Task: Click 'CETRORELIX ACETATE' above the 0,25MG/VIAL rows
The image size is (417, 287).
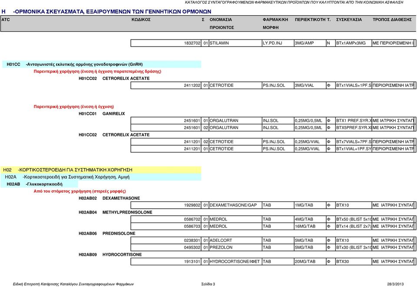Action: point(126,135)
